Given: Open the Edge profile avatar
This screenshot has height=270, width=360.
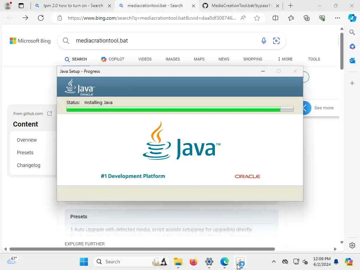Looking at the screenshot, I should (8, 6).
